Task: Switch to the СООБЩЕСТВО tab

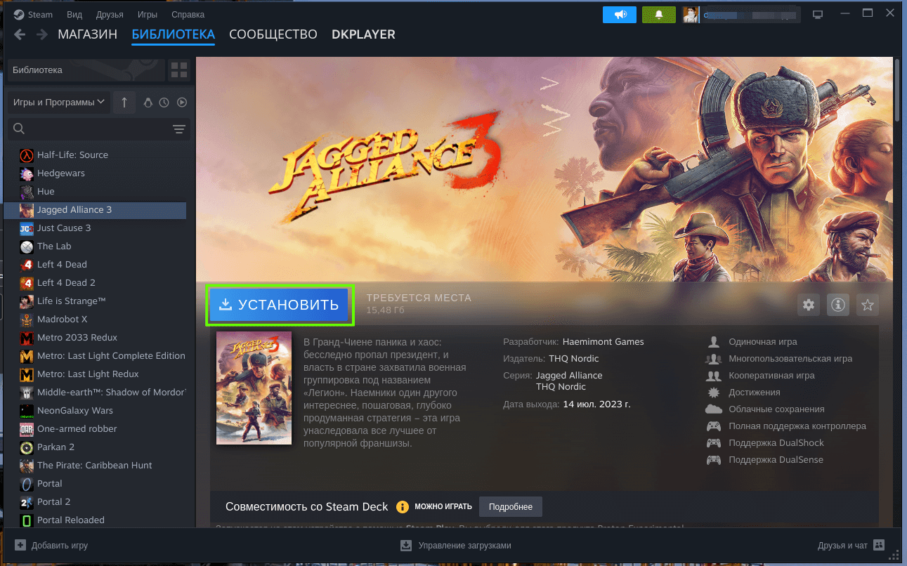Action: (273, 34)
